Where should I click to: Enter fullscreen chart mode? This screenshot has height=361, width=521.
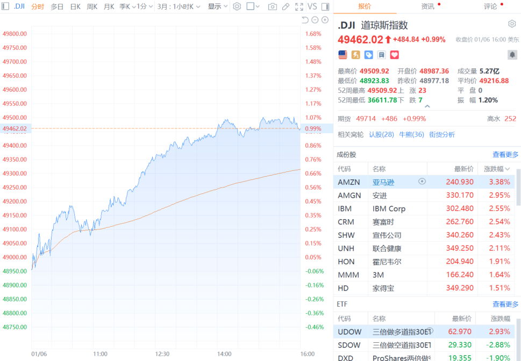(298, 6)
